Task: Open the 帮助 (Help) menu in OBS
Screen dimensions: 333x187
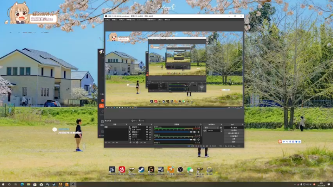Action: coord(167,20)
